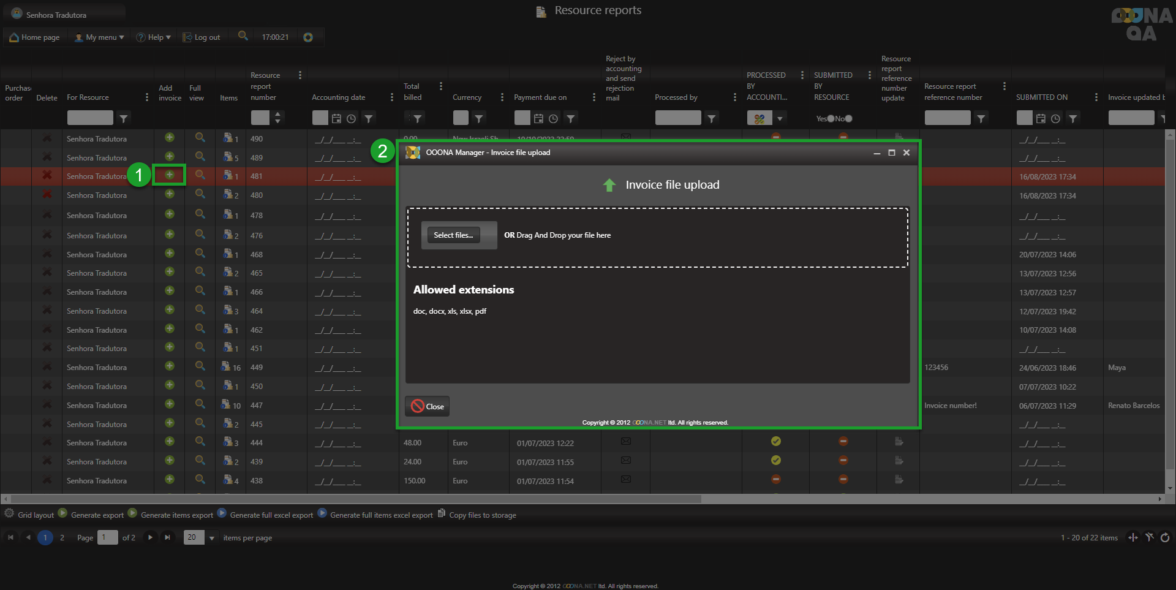Open items per page dropdown
The image size is (1176, 590).
(212, 538)
